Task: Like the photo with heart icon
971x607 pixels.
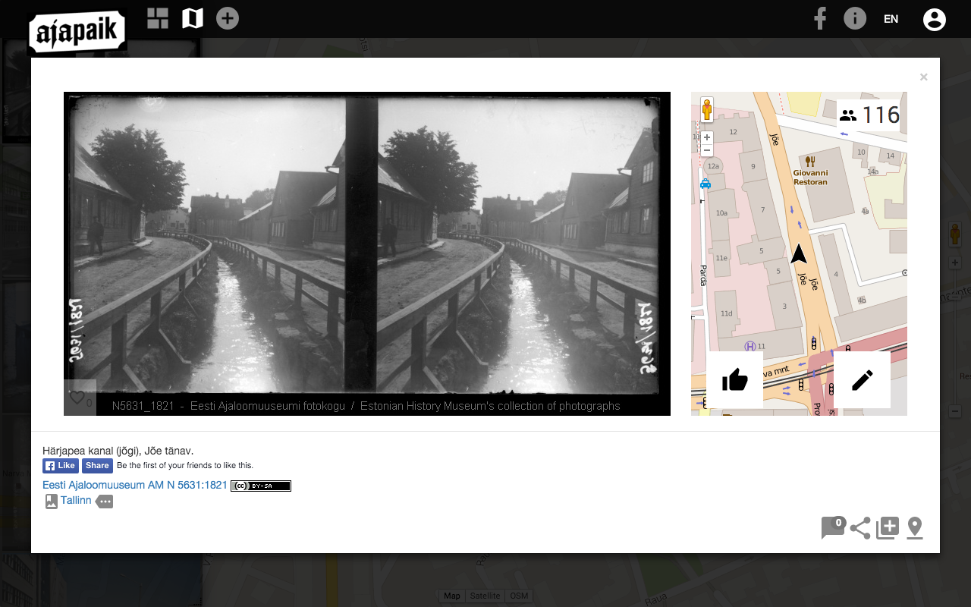Action: (77, 398)
